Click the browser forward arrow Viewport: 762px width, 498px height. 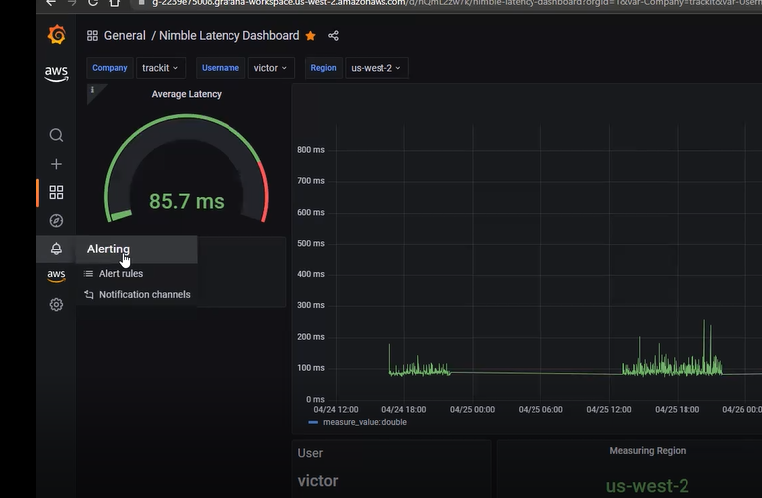point(72,3)
